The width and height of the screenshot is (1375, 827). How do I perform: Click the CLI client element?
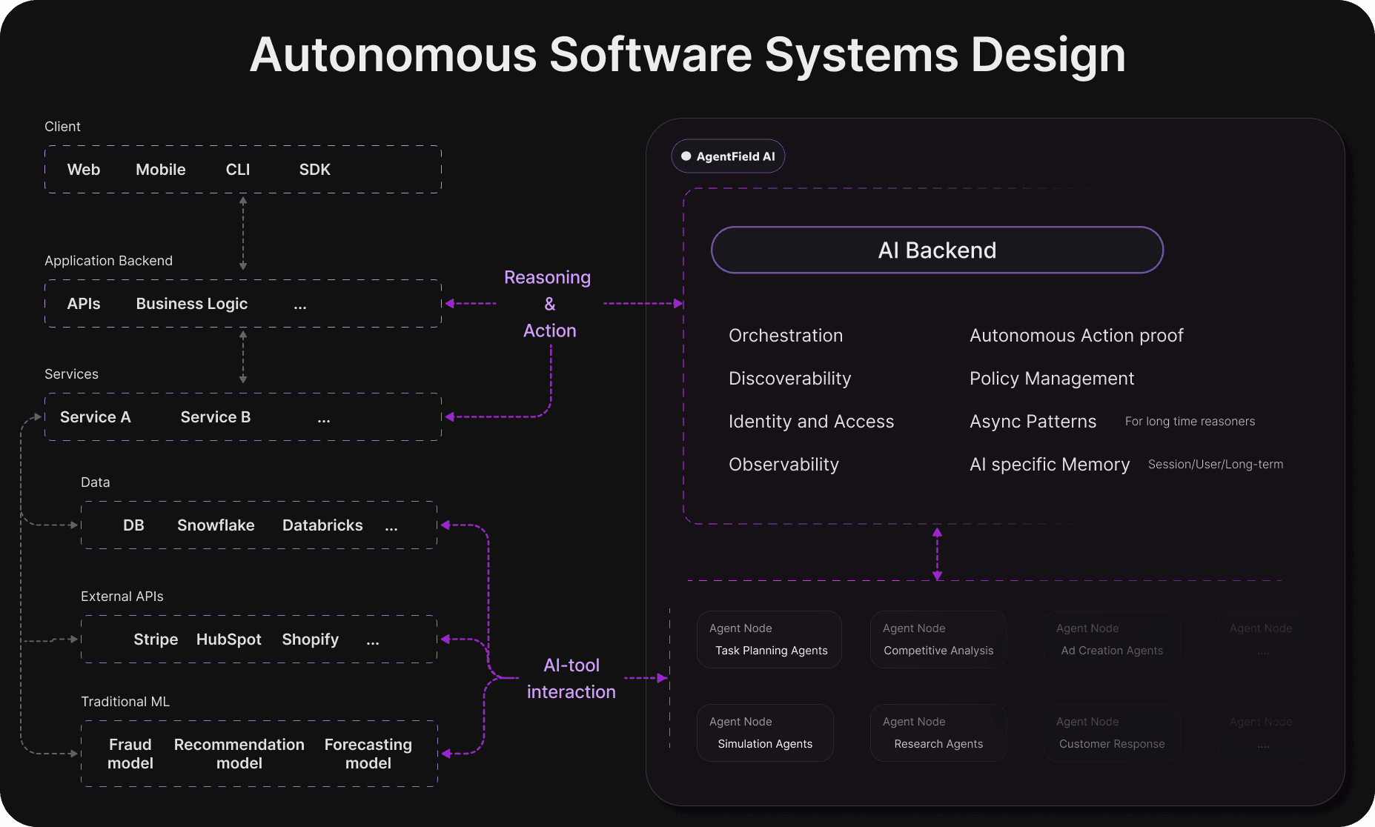coord(238,169)
